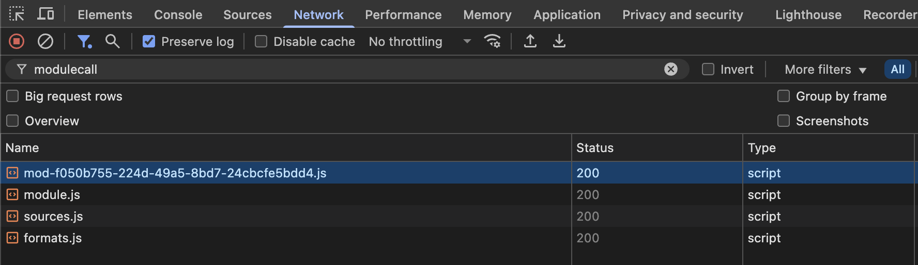The width and height of the screenshot is (918, 265).
Task: Check the Invert filter checkbox
Action: tap(708, 69)
